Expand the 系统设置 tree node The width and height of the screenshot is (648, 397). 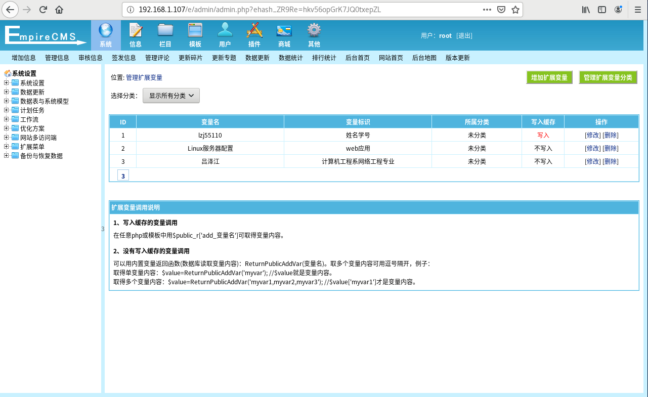6,83
